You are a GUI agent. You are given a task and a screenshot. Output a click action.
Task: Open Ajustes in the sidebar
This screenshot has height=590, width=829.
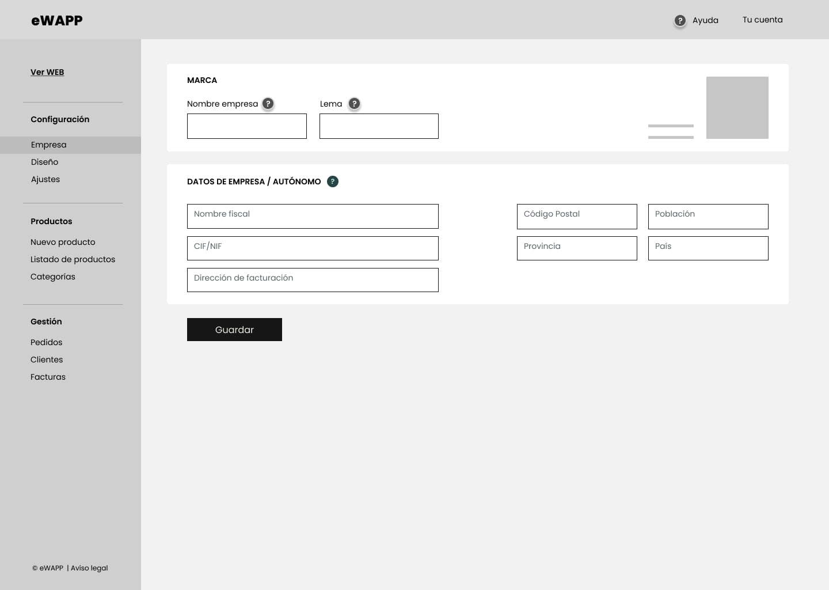[x=45, y=179]
